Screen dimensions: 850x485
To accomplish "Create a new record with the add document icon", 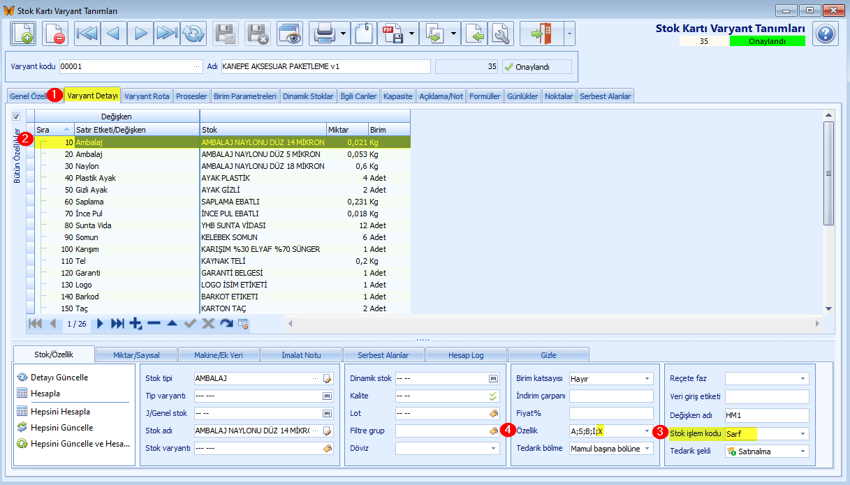I will pos(23,33).
